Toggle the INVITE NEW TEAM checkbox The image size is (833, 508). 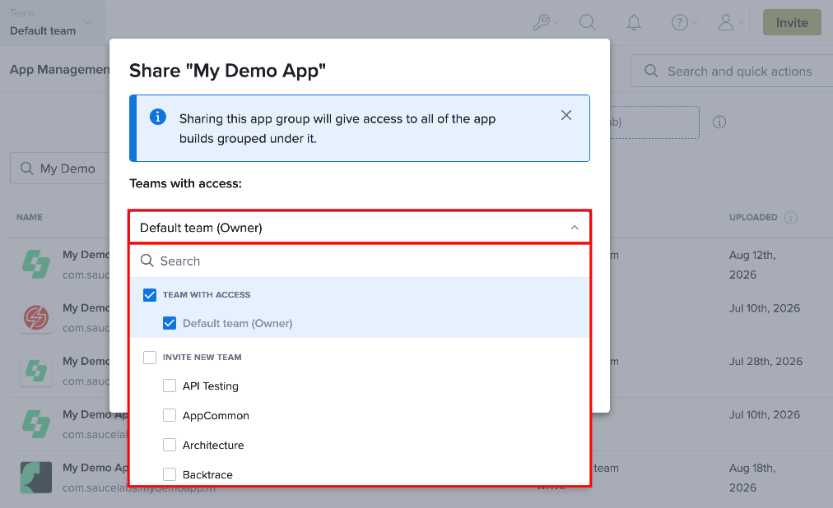pyautogui.click(x=150, y=358)
